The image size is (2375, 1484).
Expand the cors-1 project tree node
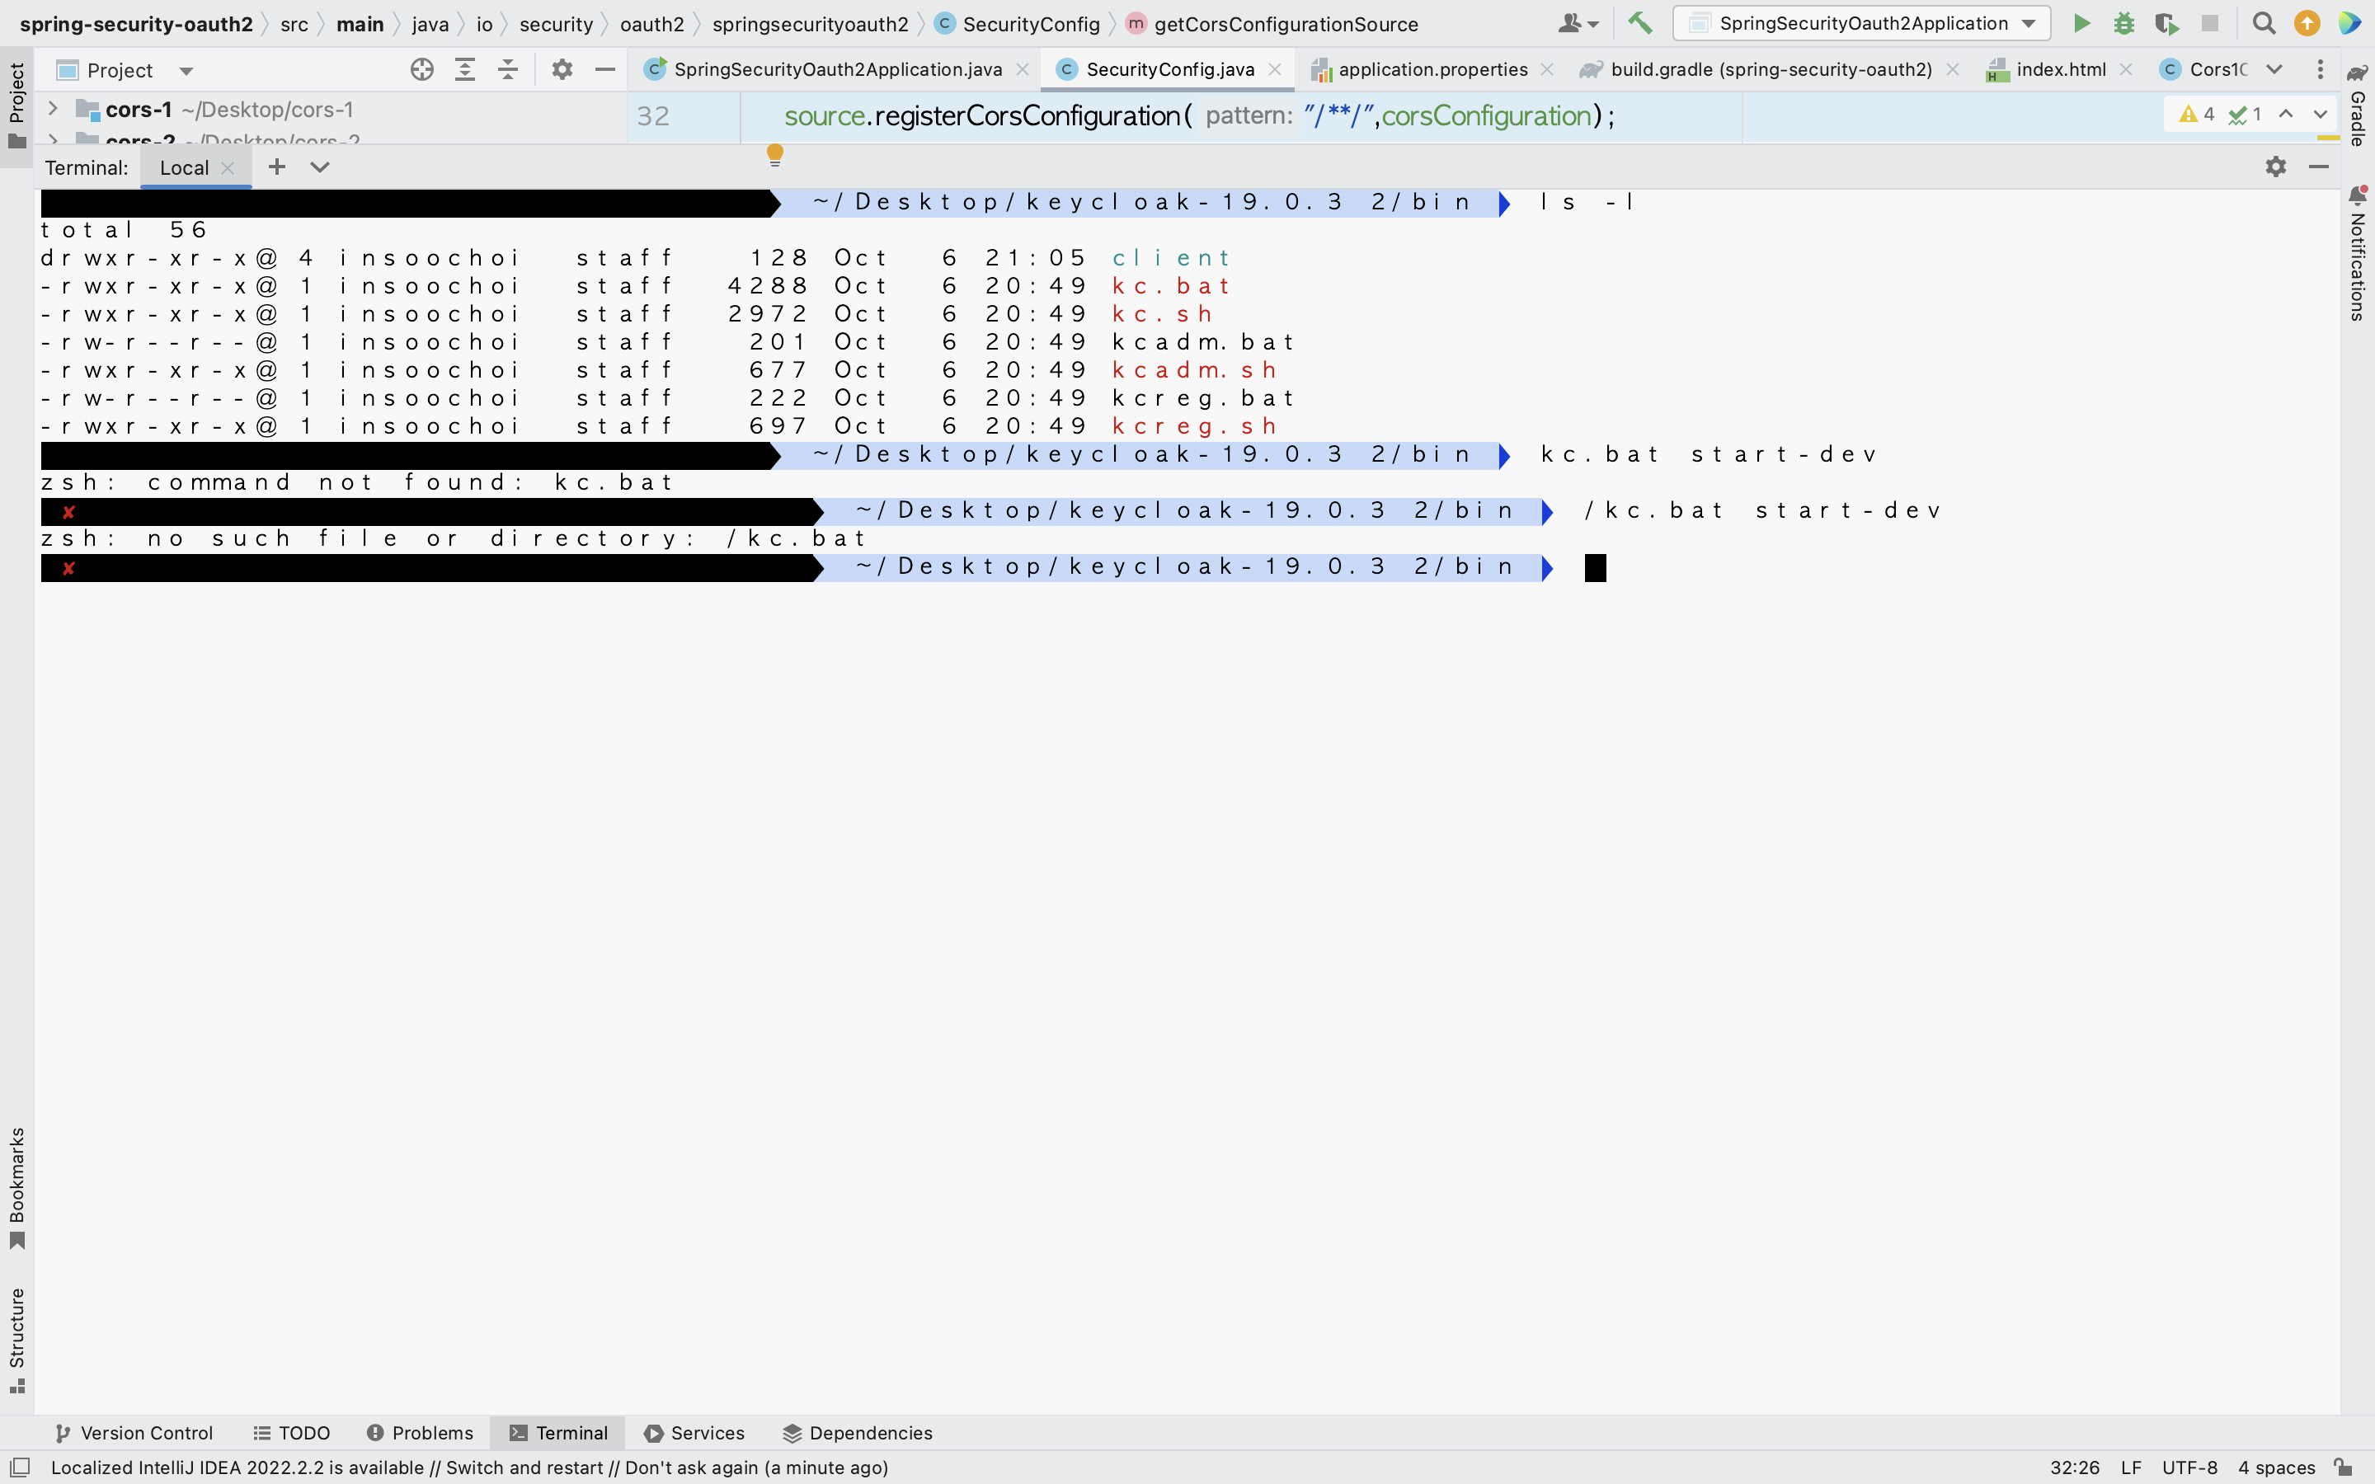pyautogui.click(x=54, y=109)
